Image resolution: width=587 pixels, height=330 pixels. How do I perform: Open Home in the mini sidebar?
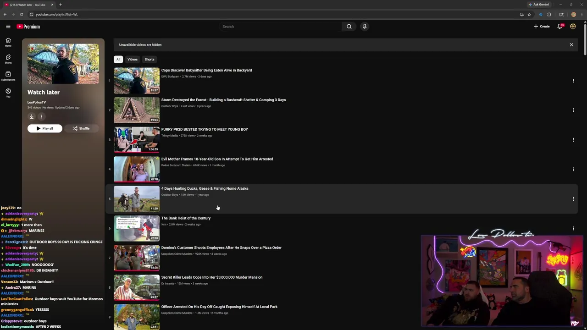[x=8, y=42]
